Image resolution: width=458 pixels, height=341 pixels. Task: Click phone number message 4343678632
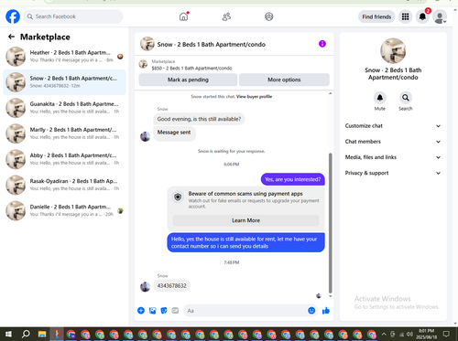[171, 286]
